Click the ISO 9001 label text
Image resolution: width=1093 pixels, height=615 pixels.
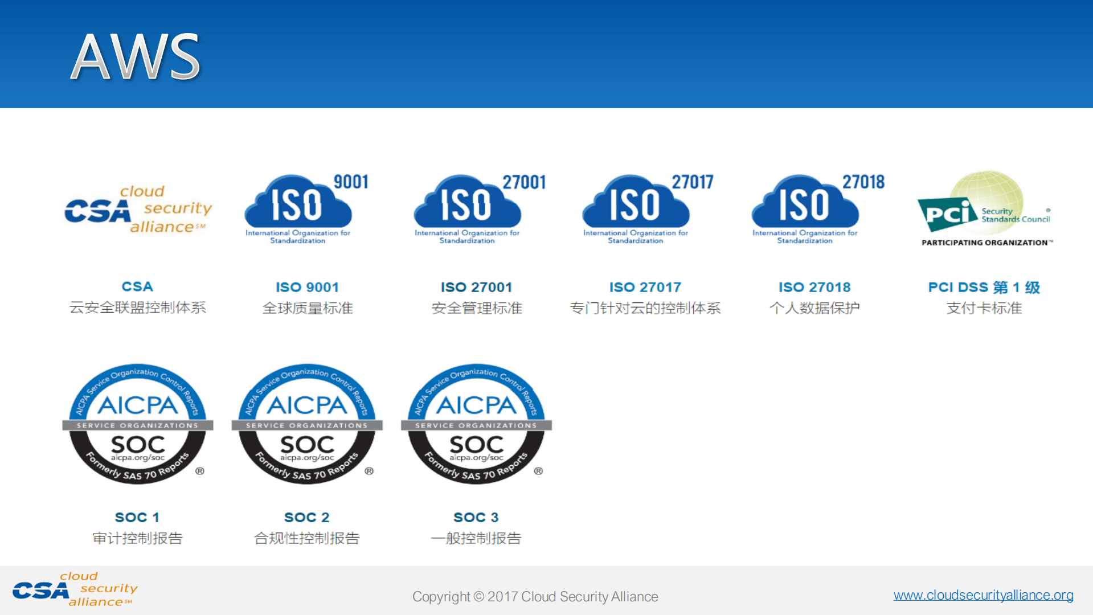coord(307,287)
